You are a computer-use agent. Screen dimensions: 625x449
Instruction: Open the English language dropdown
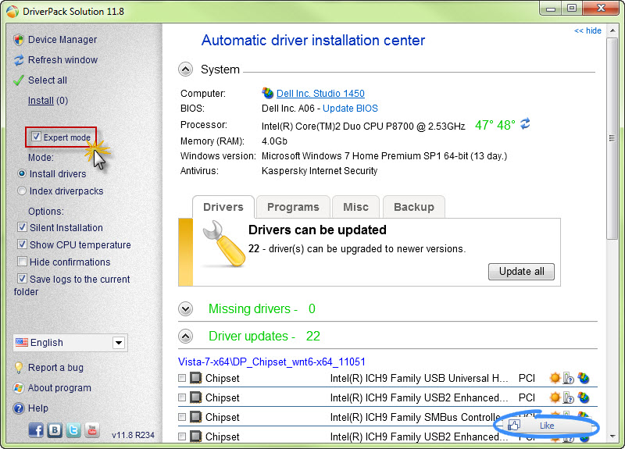(x=119, y=343)
